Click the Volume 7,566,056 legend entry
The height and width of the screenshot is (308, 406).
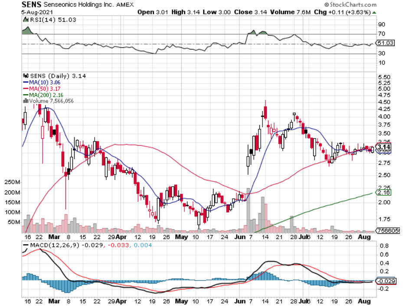[x=51, y=101]
